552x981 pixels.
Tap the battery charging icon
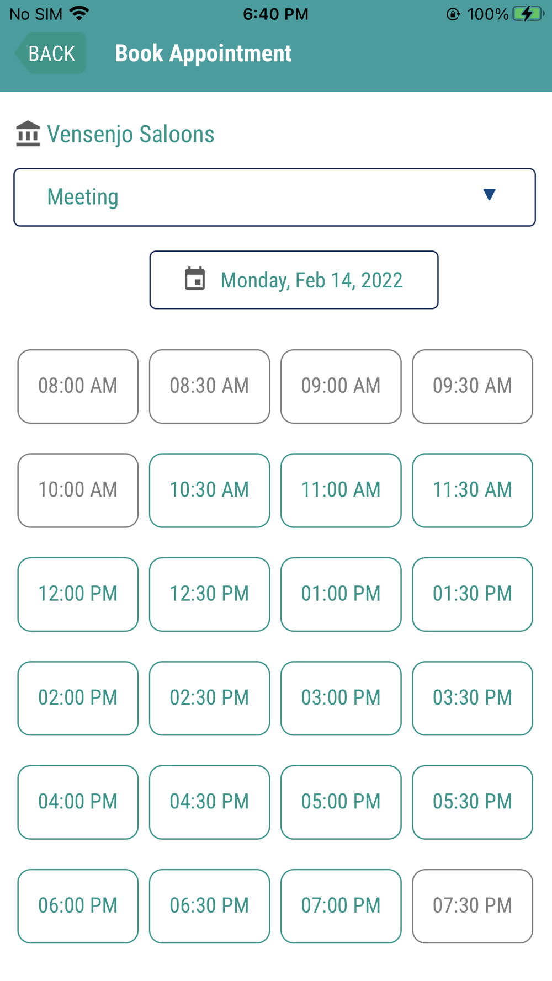tap(528, 14)
